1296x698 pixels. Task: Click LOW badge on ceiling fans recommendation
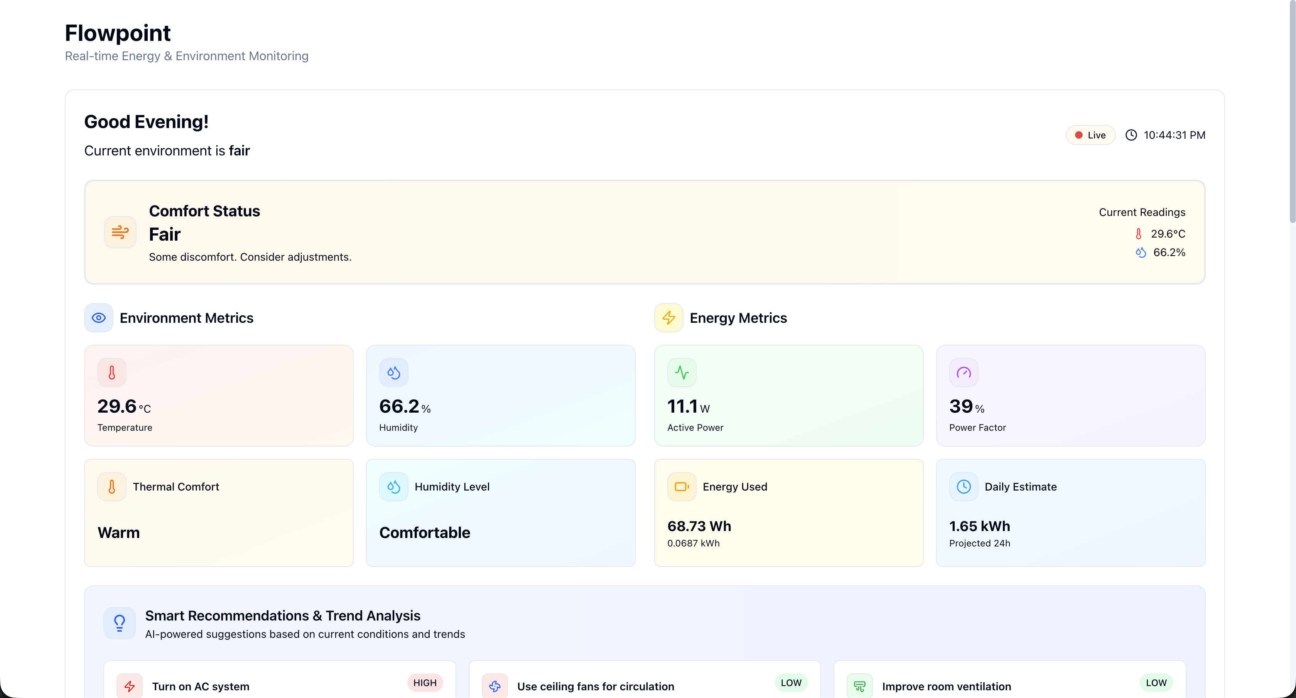[x=791, y=683]
